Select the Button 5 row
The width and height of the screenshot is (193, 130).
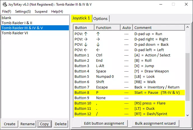(x=129, y=76)
